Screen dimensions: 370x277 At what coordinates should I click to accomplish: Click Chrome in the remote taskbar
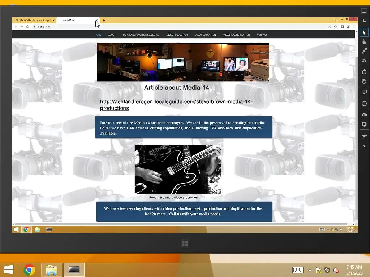(26, 229)
